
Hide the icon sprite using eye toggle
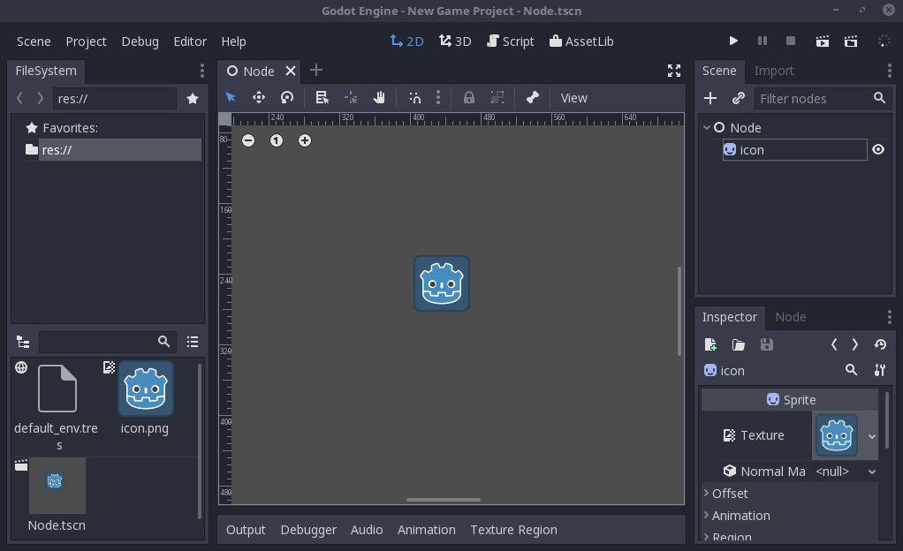[877, 149]
